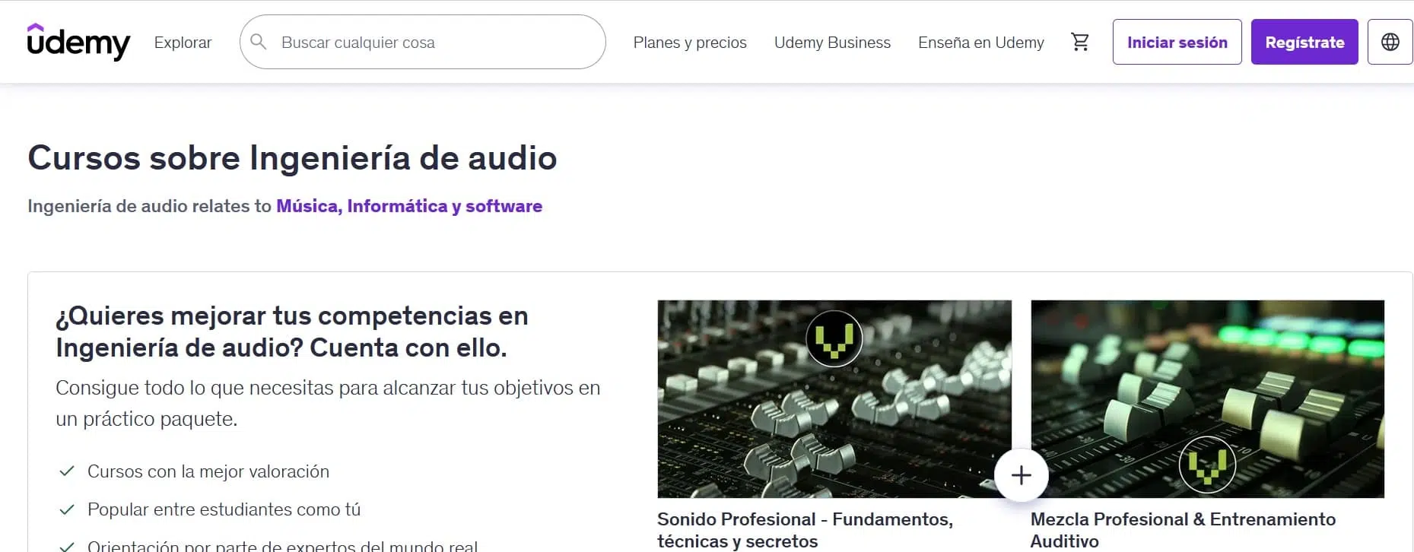Click Regístrate button
The image size is (1414, 552).
[x=1304, y=42]
